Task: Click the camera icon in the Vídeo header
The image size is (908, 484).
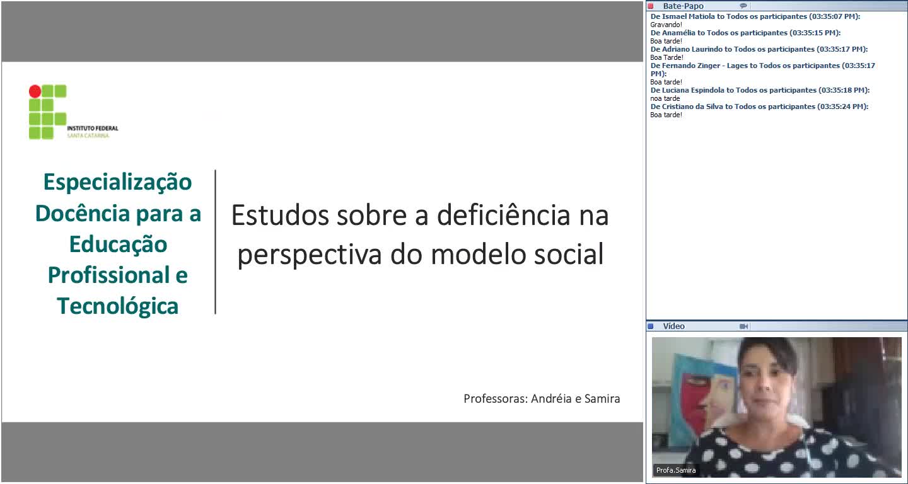Action: tap(743, 326)
